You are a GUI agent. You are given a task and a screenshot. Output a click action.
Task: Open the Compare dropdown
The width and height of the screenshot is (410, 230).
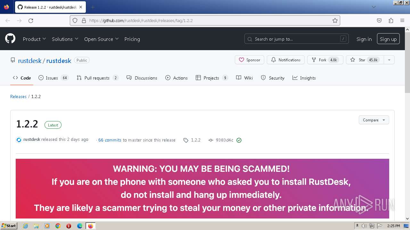(374, 120)
